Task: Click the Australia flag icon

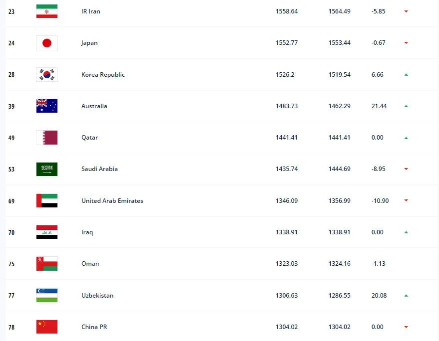Action: pos(47,106)
